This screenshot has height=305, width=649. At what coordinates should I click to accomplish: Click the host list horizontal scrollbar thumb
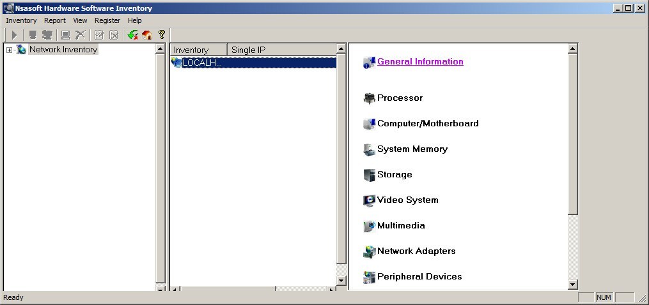coord(228,288)
